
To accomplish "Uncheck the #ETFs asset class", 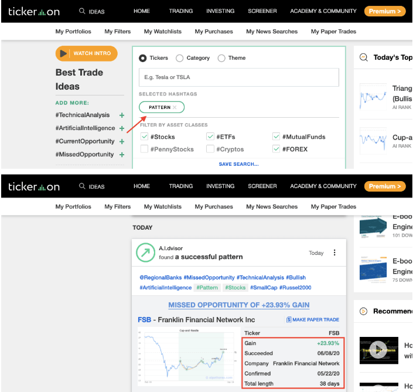I will point(210,137).
